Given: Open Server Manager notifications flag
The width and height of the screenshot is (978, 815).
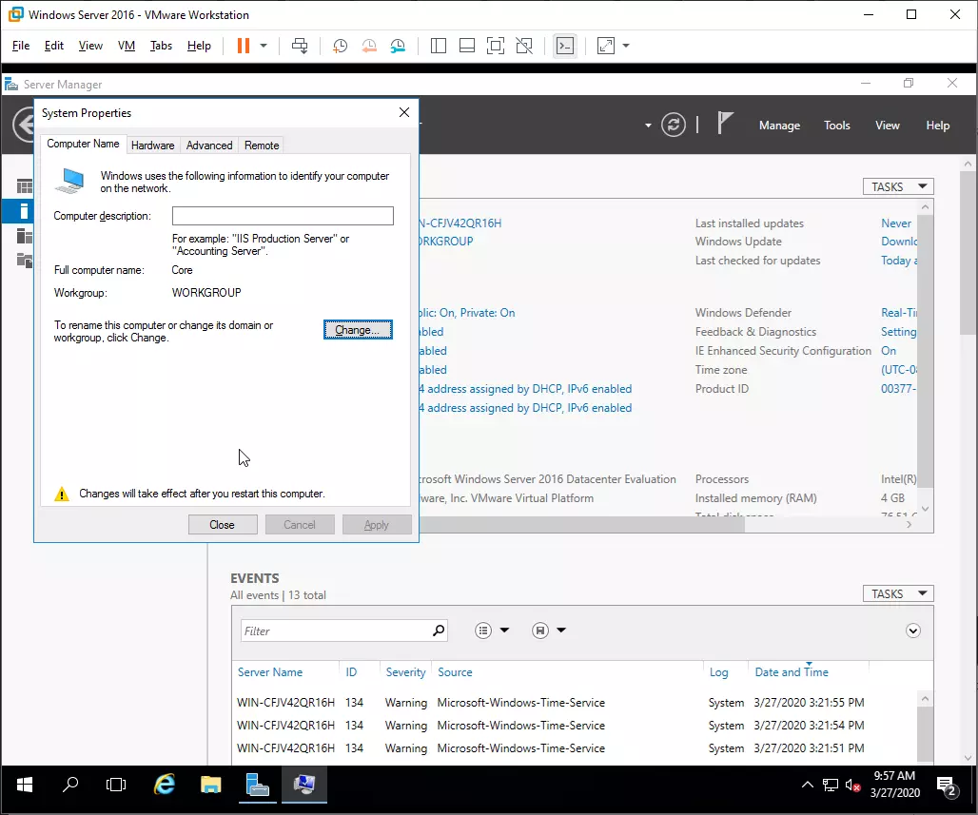Looking at the screenshot, I should pyautogui.click(x=725, y=123).
